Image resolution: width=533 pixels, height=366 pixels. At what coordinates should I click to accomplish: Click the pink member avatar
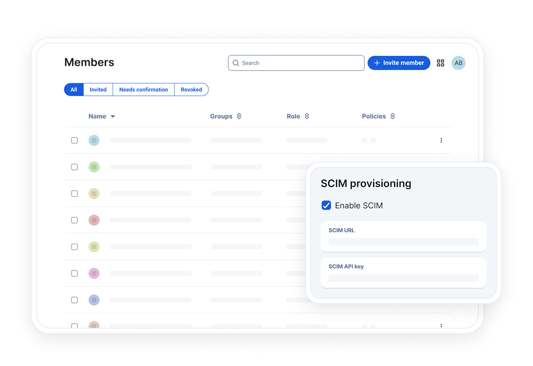point(94,273)
